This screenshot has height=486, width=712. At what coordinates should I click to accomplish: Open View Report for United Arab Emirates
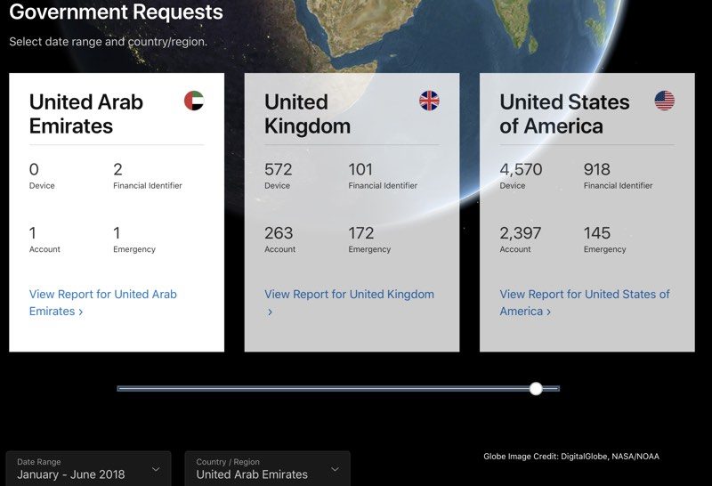pyautogui.click(x=102, y=303)
